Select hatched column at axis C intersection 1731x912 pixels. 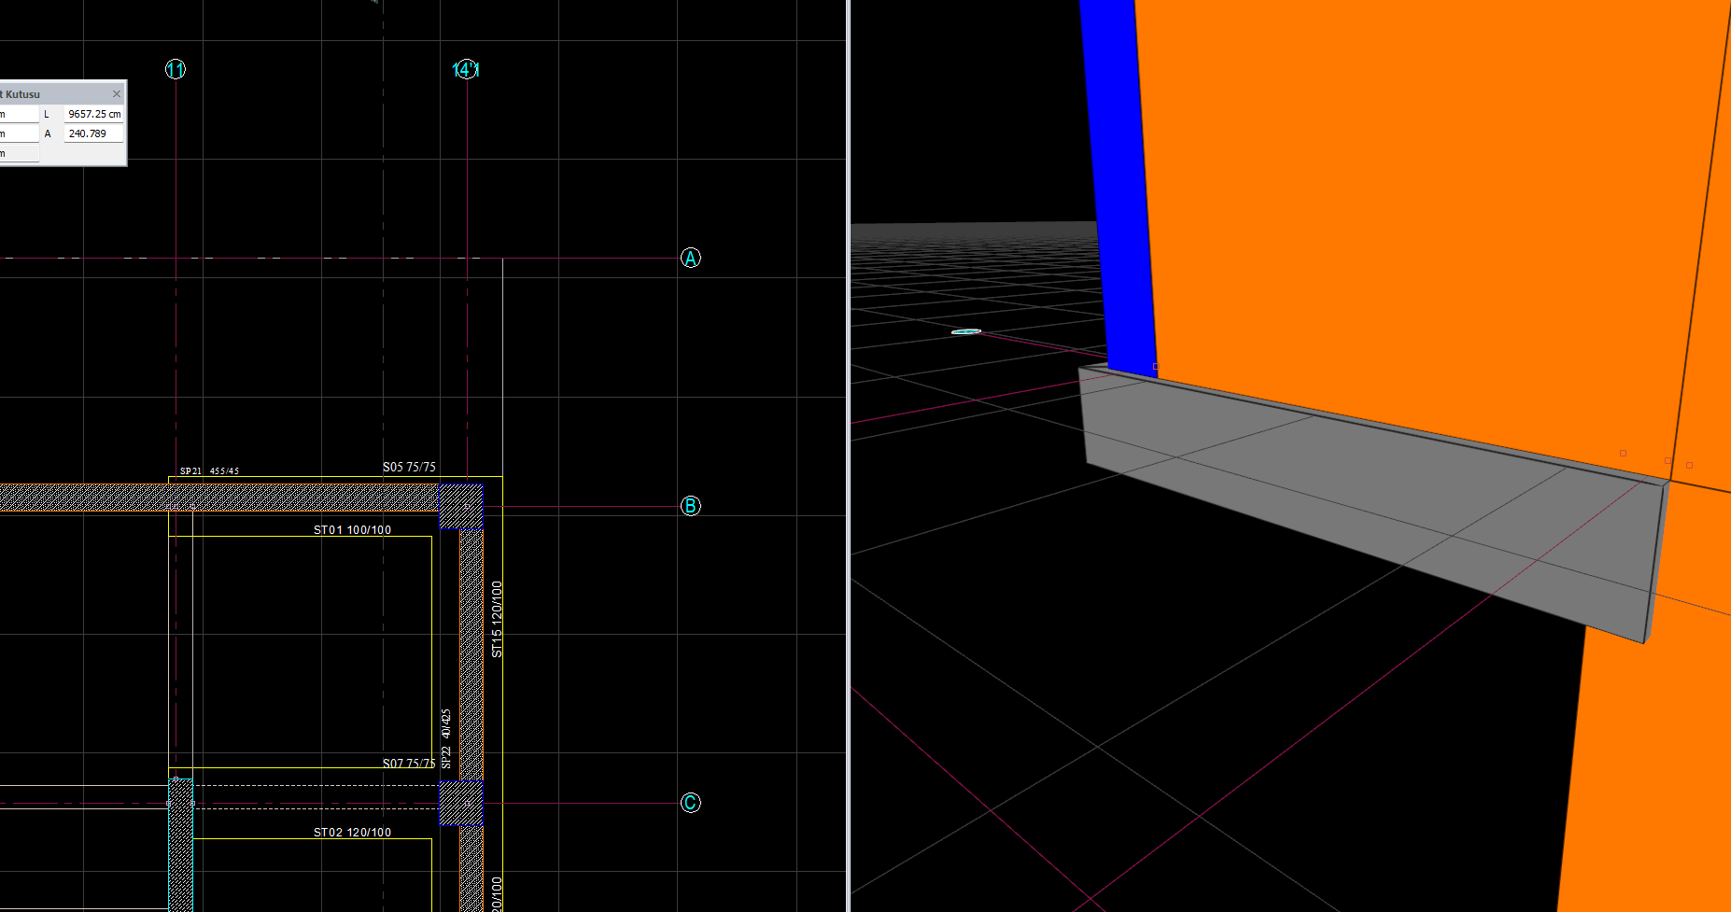[x=461, y=803]
